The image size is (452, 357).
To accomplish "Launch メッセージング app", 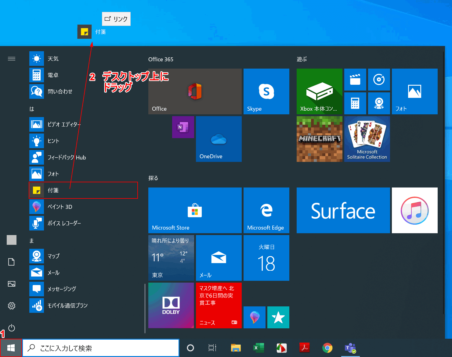I will (83, 289).
